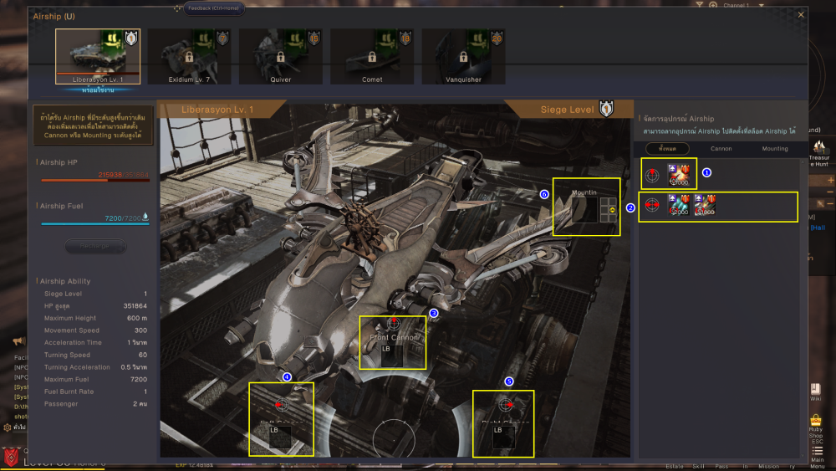Click the Pass shortcut in bottom bar

pos(721,467)
